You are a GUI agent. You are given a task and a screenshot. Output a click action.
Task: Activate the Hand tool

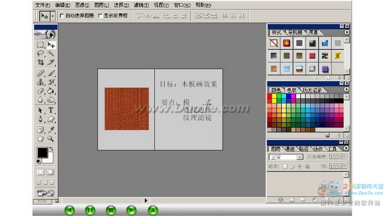point(41,138)
